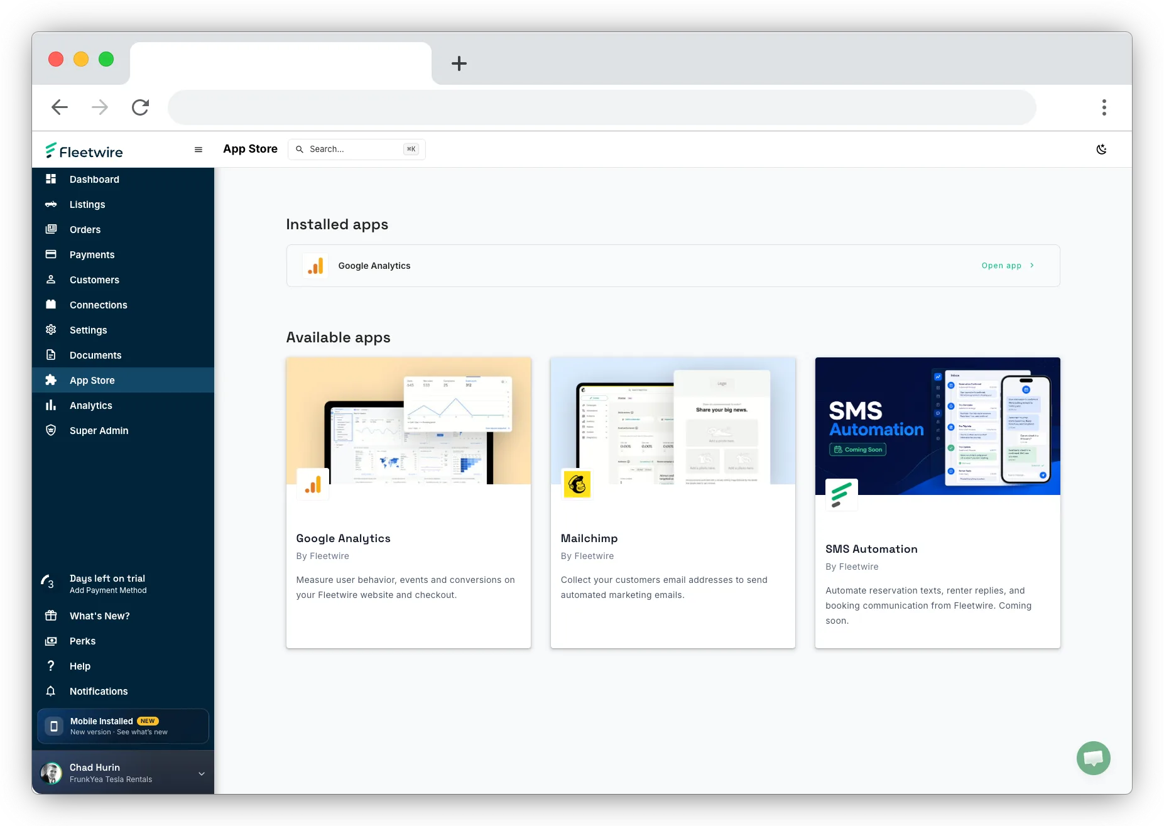Screen dimensions: 1164x826
Task: Open SMS Automation banner image
Action: (x=938, y=426)
